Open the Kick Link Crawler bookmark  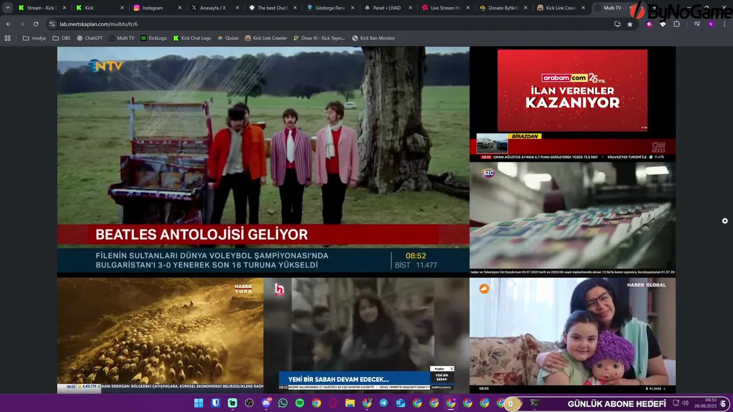click(x=266, y=38)
